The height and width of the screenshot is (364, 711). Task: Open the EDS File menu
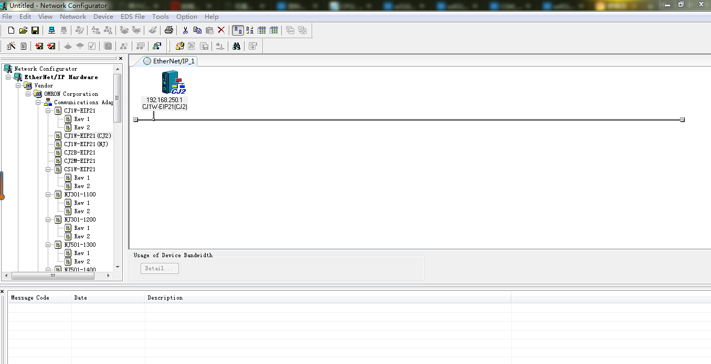coord(132,17)
